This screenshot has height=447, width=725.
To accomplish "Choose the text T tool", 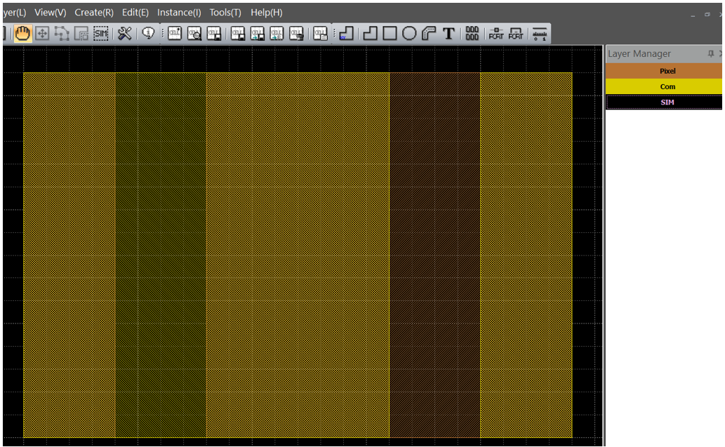I will pyautogui.click(x=448, y=34).
